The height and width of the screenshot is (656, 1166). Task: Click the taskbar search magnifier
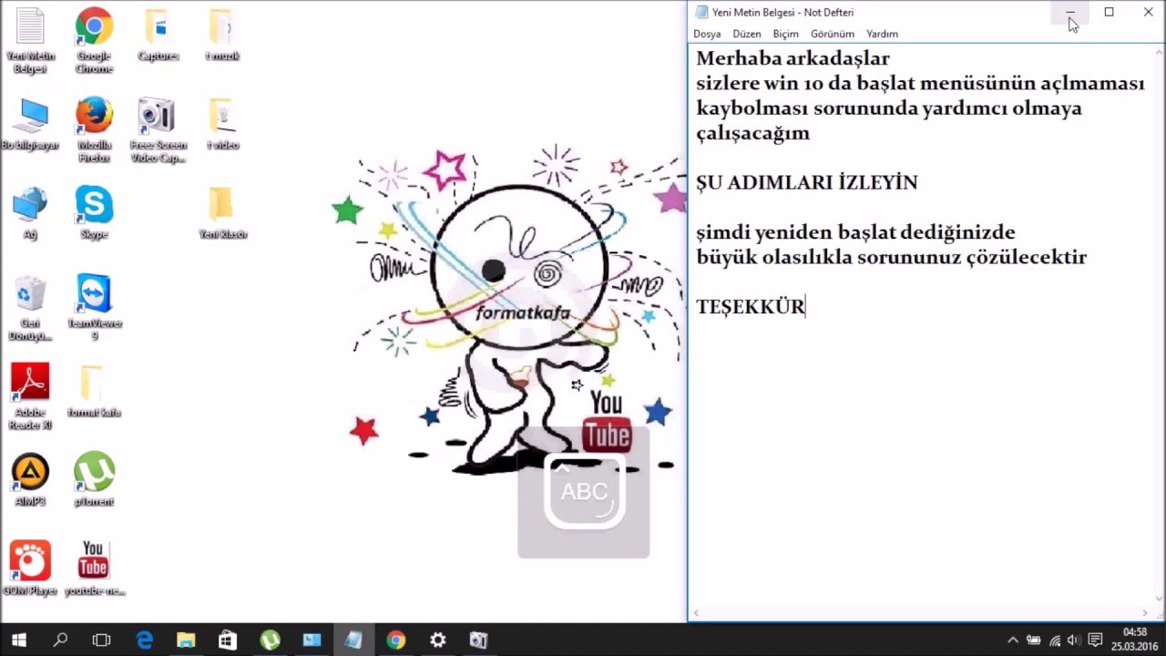(60, 641)
